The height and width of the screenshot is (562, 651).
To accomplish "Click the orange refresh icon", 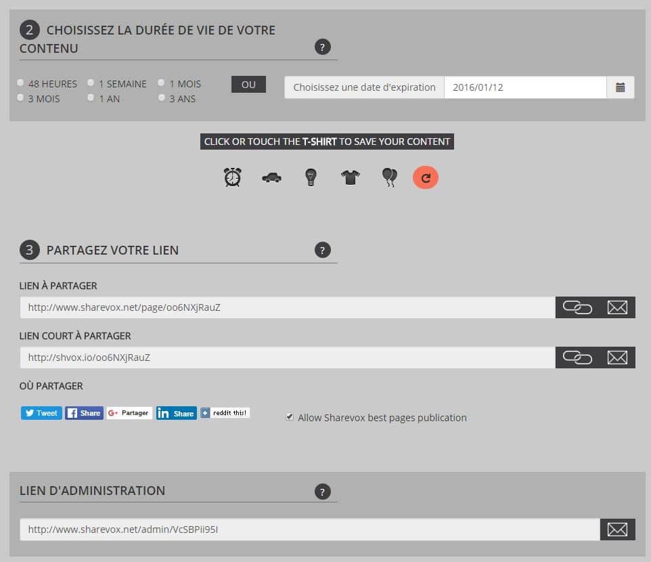I will 426,176.
